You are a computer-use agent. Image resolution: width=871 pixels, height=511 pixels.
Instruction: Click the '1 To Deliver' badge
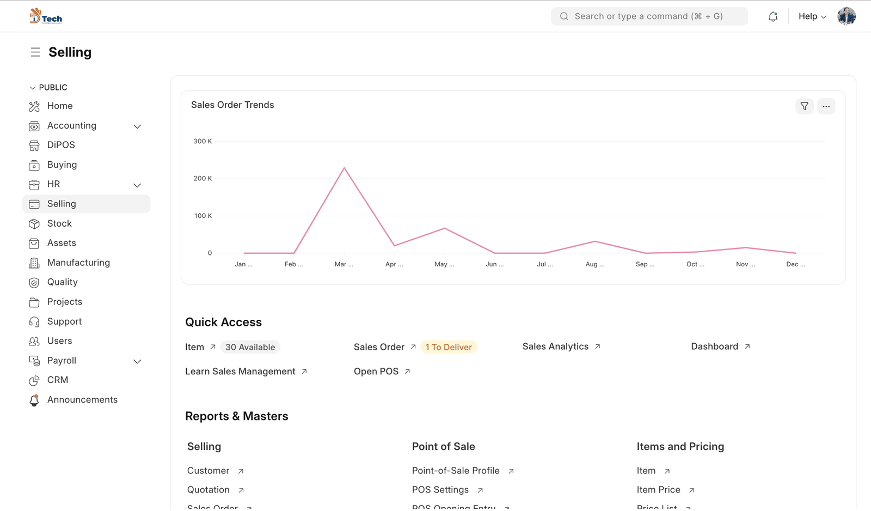pyautogui.click(x=449, y=347)
